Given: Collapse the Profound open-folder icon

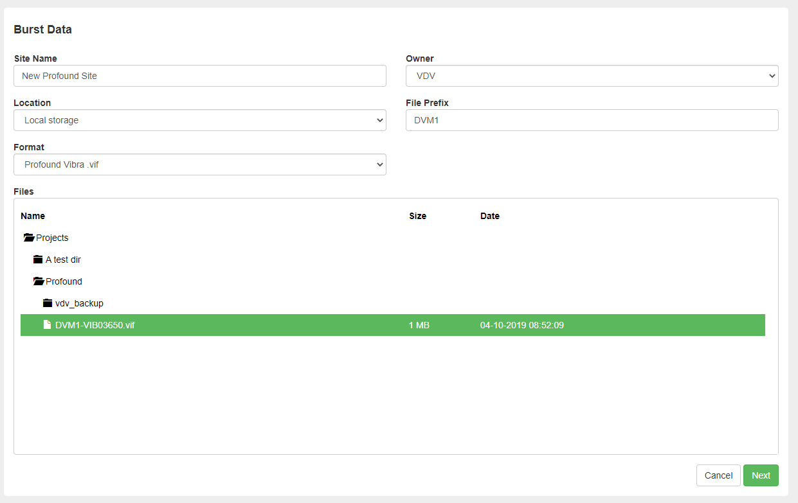Looking at the screenshot, I should point(39,281).
